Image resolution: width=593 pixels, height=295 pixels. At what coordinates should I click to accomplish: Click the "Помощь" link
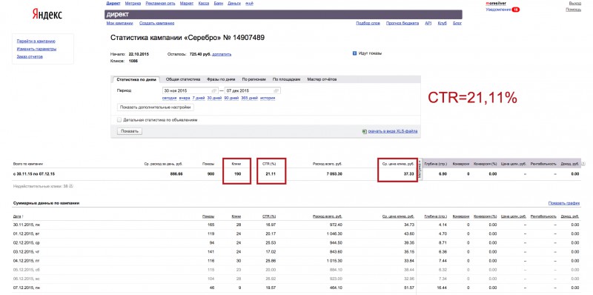[x=573, y=10]
